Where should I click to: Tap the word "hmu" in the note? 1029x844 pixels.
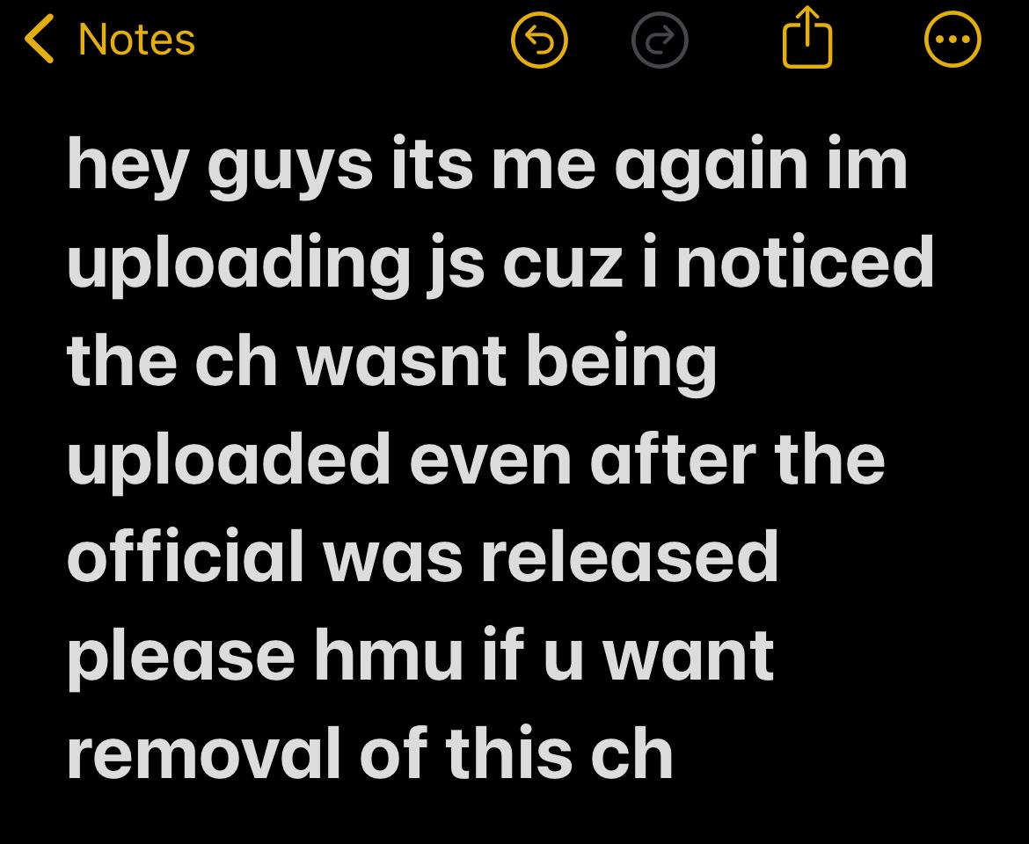pos(389,653)
